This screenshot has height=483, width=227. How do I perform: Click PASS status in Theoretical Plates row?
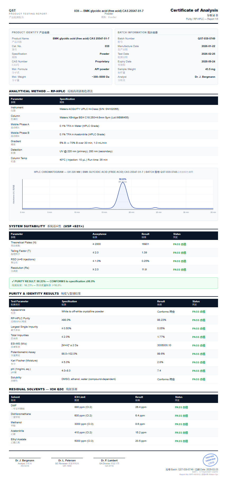pyautogui.click(x=179, y=244)
